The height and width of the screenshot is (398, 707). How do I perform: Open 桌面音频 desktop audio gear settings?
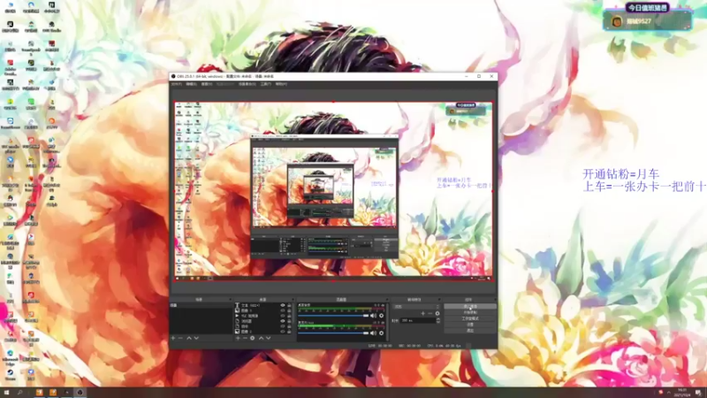382,316
